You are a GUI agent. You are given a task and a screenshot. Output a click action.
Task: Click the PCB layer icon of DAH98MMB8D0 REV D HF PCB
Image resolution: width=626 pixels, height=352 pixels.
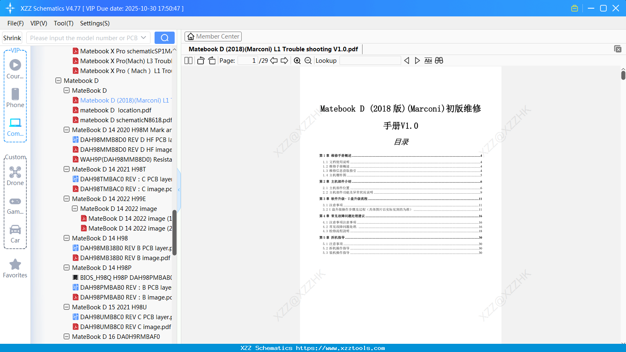click(x=76, y=139)
